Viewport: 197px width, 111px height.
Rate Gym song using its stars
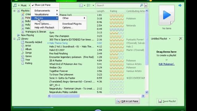coord(117,33)
